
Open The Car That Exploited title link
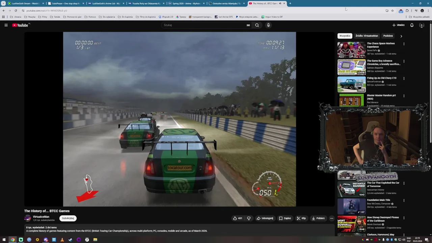(383, 184)
